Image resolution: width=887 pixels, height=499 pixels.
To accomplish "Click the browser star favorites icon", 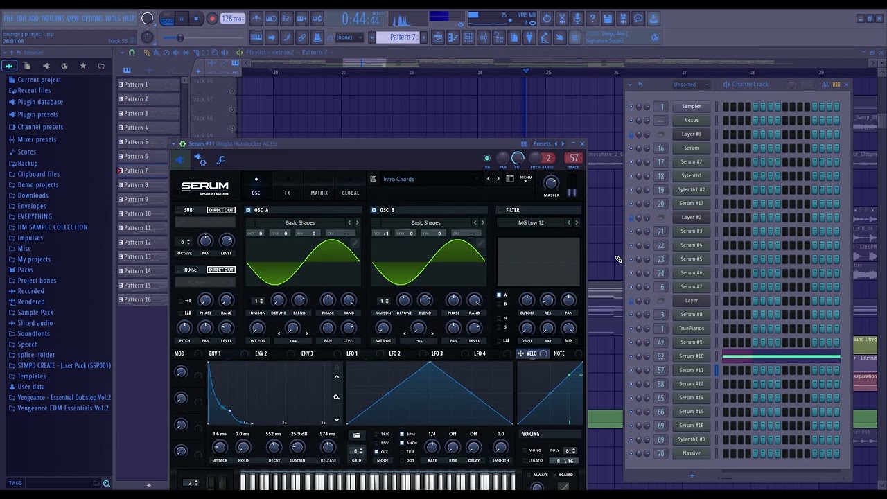I will point(83,66).
